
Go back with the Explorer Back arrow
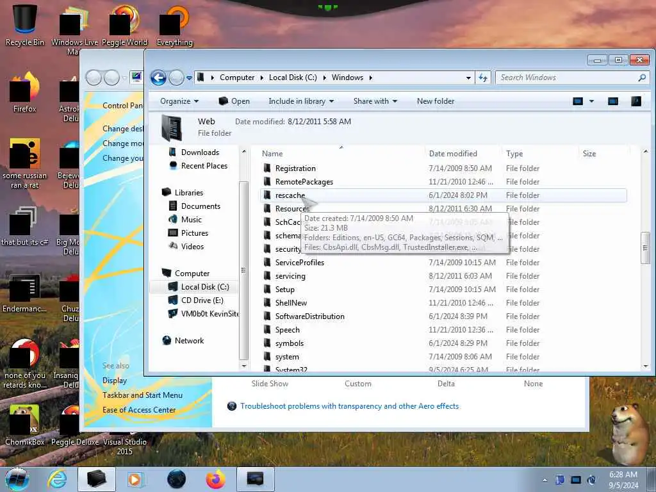(159, 78)
